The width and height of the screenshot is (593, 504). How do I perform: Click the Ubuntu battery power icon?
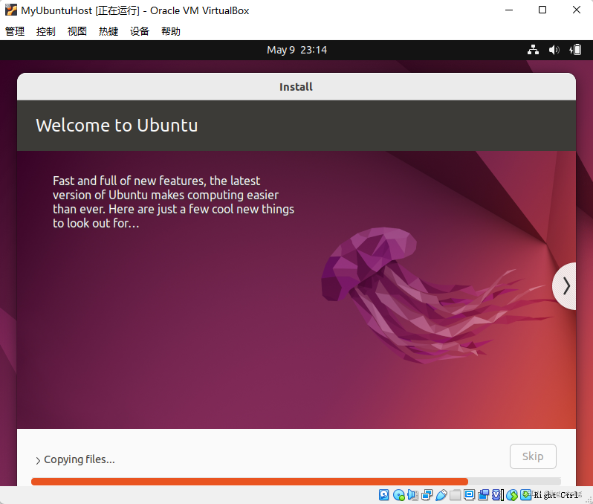pyautogui.click(x=575, y=50)
